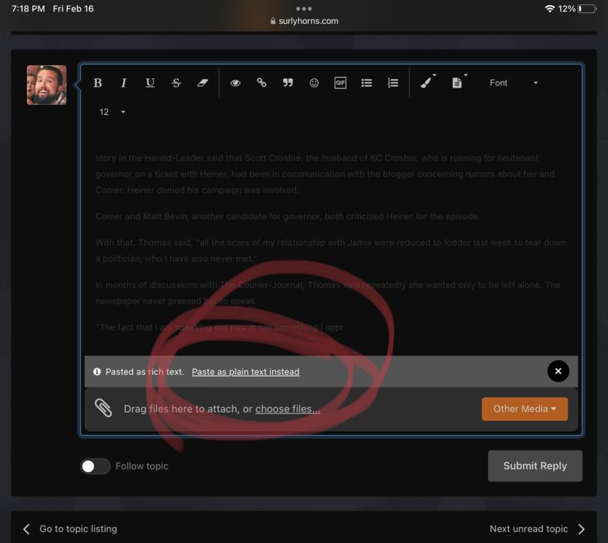Toggle Strikethrough text formatting

[x=176, y=83]
